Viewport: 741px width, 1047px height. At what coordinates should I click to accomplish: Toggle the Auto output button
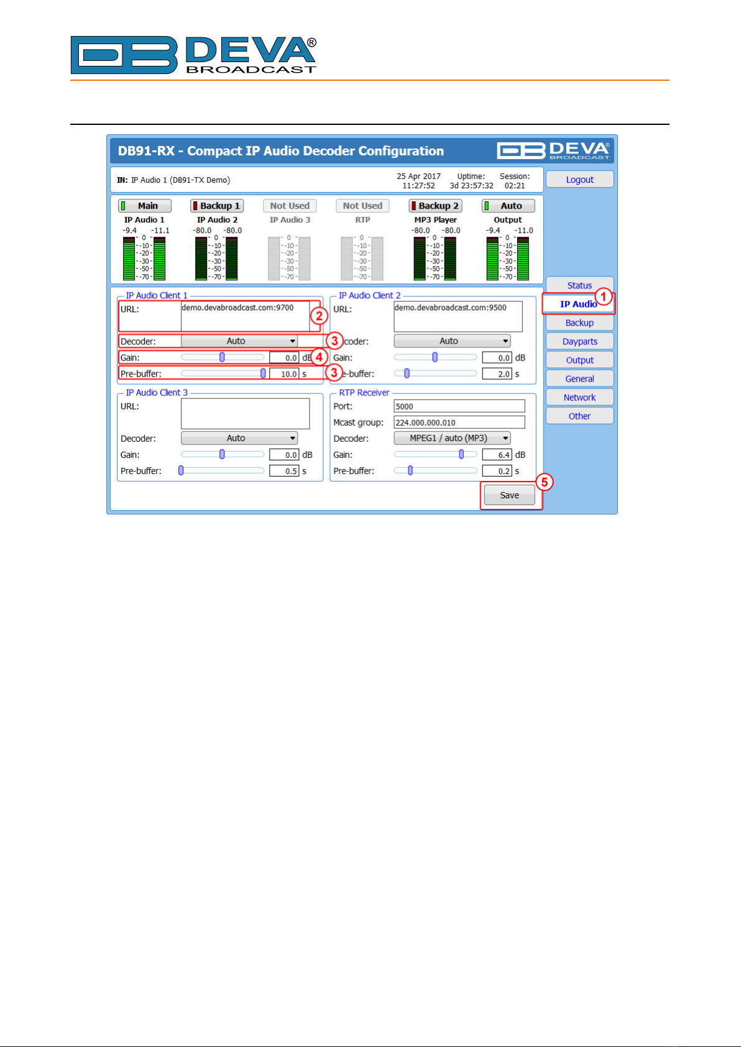pyautogui.click(x=508, y=206)
